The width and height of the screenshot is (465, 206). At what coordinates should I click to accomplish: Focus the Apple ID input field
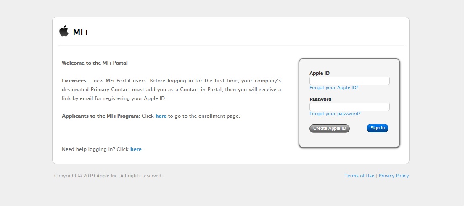point(349,81)
